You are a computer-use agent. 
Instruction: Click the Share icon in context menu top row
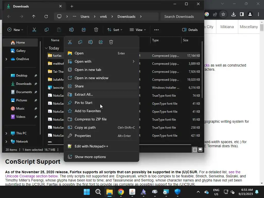[101, 42]
